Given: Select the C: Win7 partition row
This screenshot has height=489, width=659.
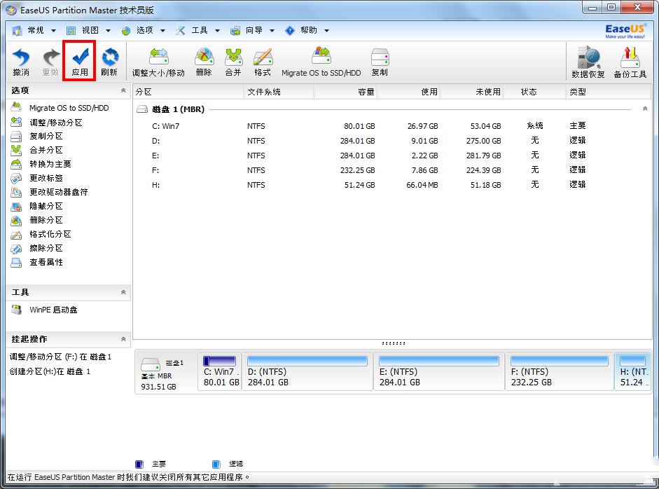Looking at the screenshot, I should coord(393,126).
